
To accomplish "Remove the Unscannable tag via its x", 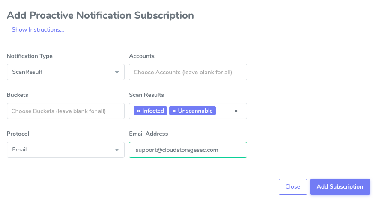I will pyautogui.click(x=174, y=111).
